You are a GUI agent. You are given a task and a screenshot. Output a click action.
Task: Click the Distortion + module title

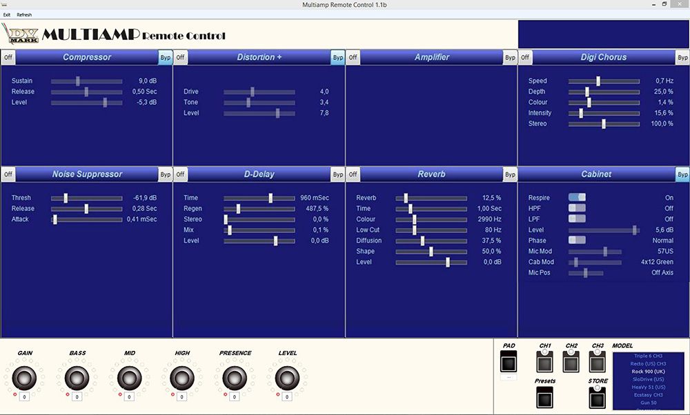(259, 57)
